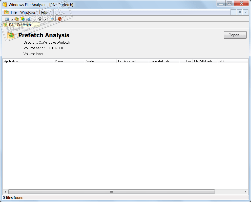
Task: Restore the inner document window
Action: click(239, 12)
